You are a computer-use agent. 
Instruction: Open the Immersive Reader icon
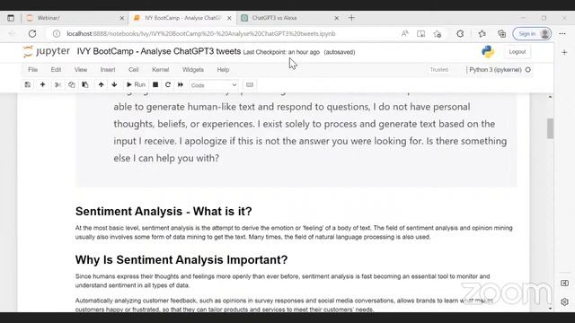tap(421, 34)
